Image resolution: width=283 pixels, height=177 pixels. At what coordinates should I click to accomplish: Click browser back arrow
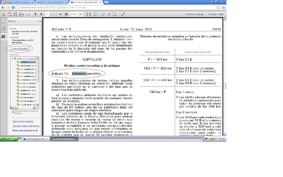click(x=3, y=8)
